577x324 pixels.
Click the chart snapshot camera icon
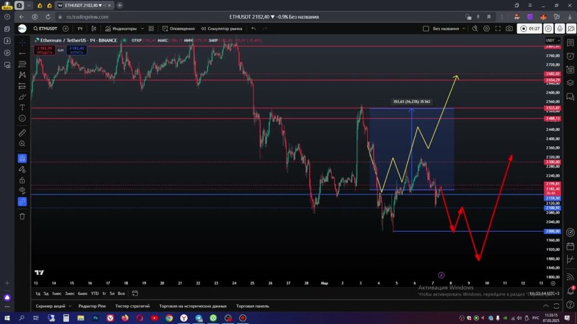pyautogui.click(x=509, y=29)
